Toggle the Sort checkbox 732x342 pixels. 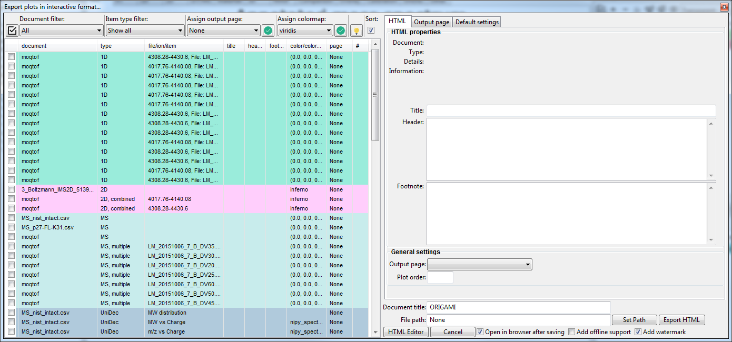371,30
